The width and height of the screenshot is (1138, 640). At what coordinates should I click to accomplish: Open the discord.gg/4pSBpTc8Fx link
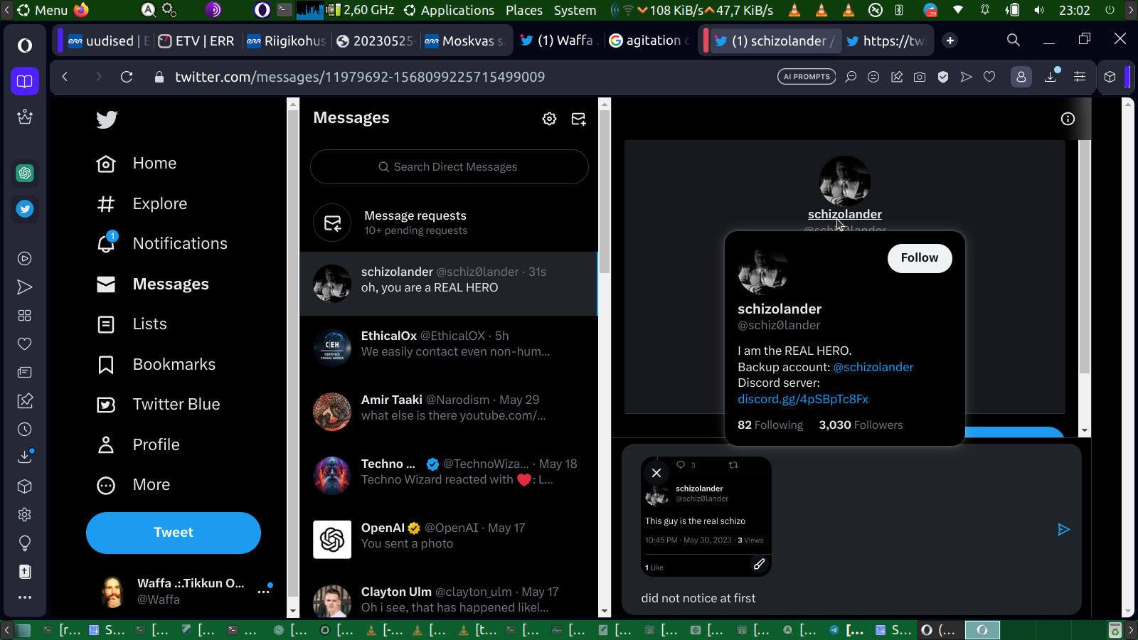tap(803, 399)
